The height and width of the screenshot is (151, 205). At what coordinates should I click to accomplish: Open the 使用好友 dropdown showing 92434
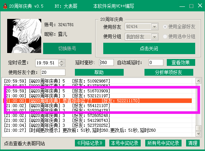coord(141,27)
